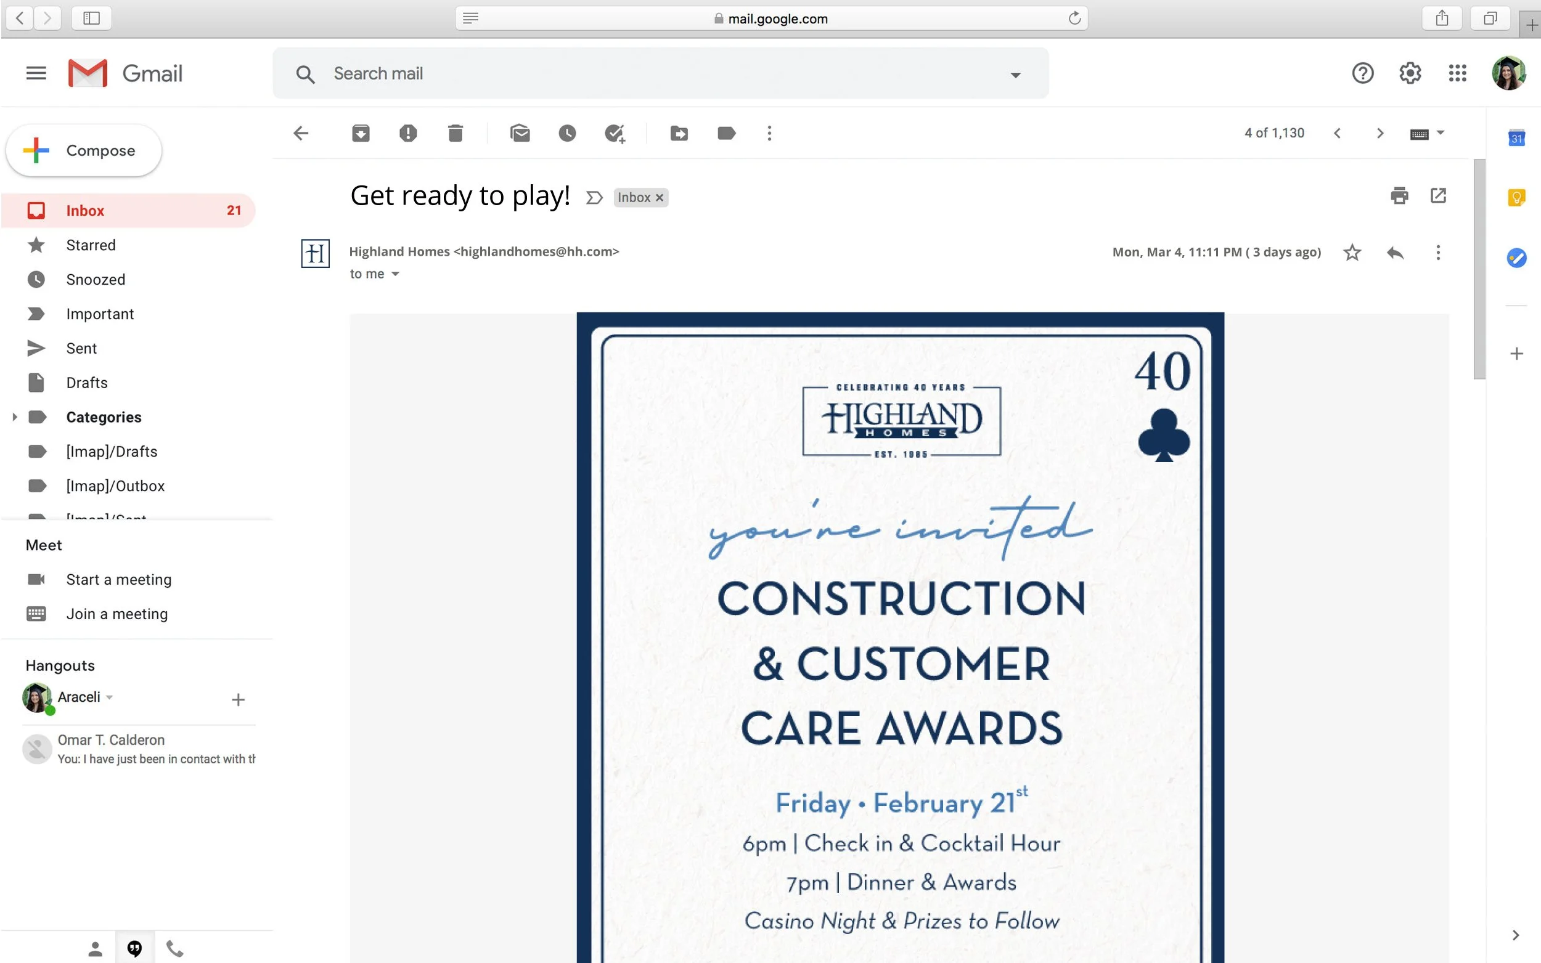Toggle the importance marker beside subject
The width and height of the screenshot is (1541, 963).
(x=594, y=198)
